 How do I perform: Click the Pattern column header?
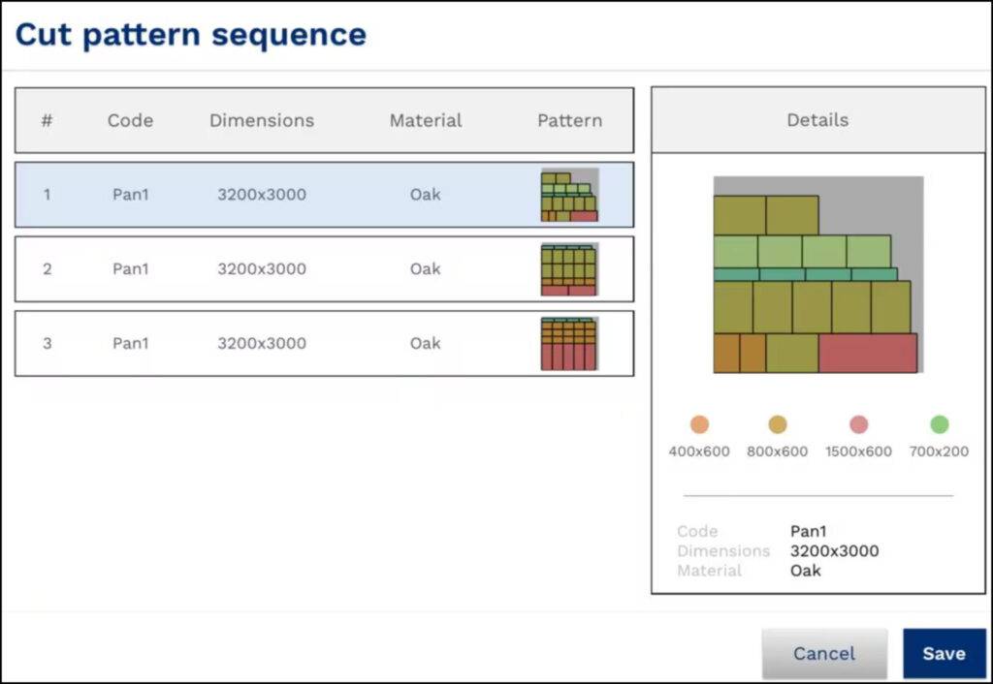pyautogui.click(x=570, y=120)
